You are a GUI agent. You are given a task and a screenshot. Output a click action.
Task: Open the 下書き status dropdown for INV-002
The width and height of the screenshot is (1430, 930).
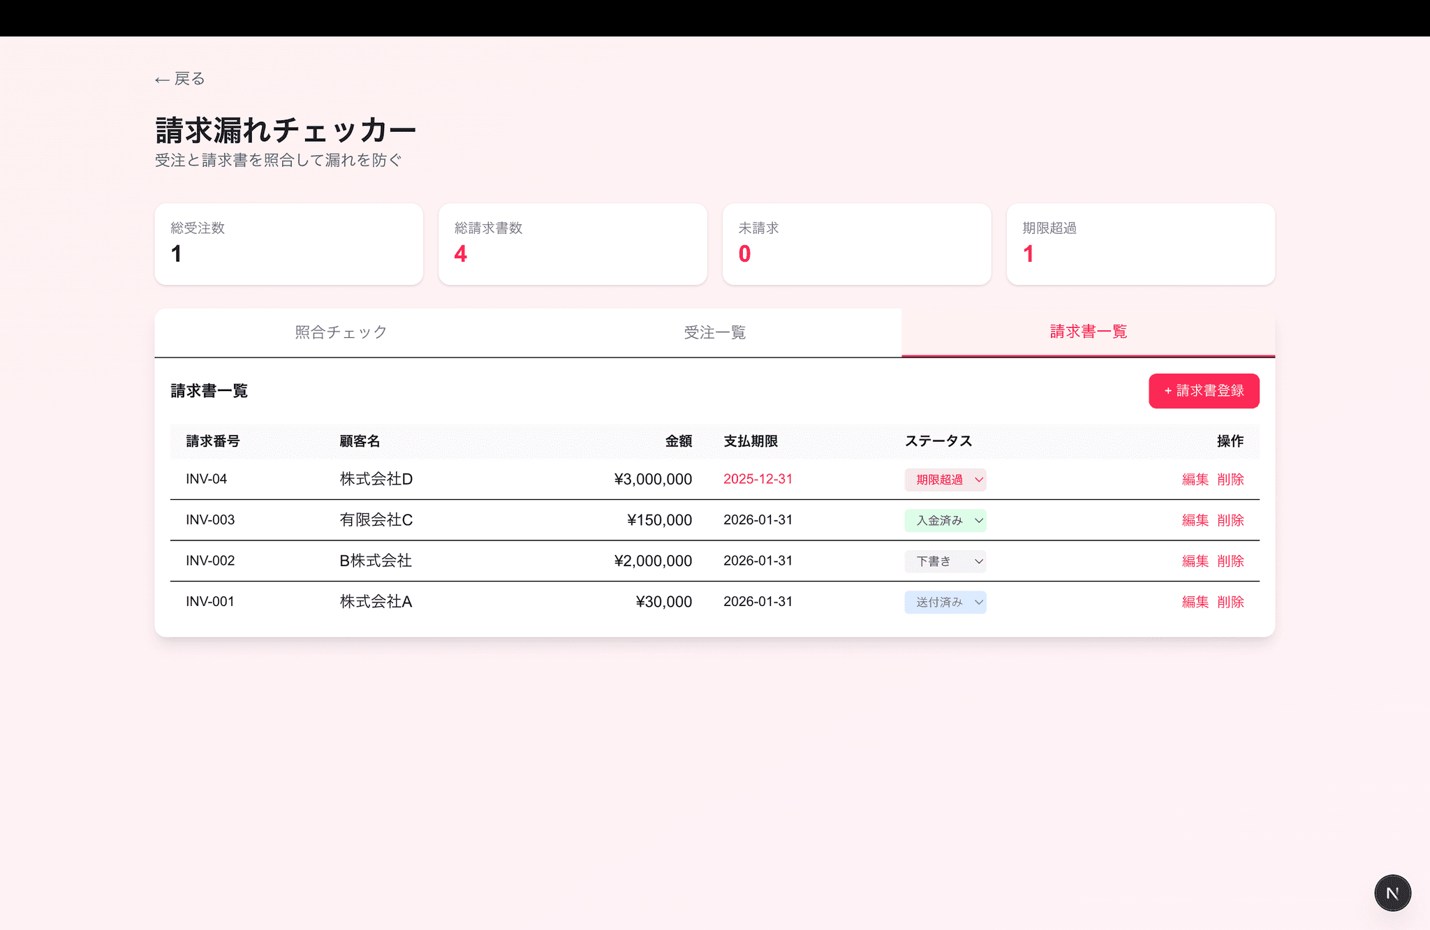click(945, 561)
